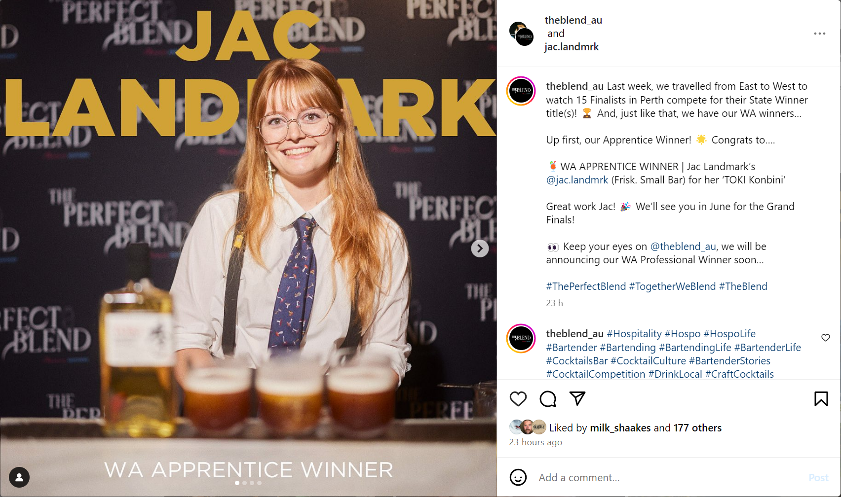Open the #CocktailCompetition hashtag
The image size is (841, 497).
point(595,374)
